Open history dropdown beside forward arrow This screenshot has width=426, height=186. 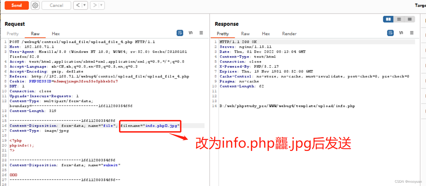point(102,5)
